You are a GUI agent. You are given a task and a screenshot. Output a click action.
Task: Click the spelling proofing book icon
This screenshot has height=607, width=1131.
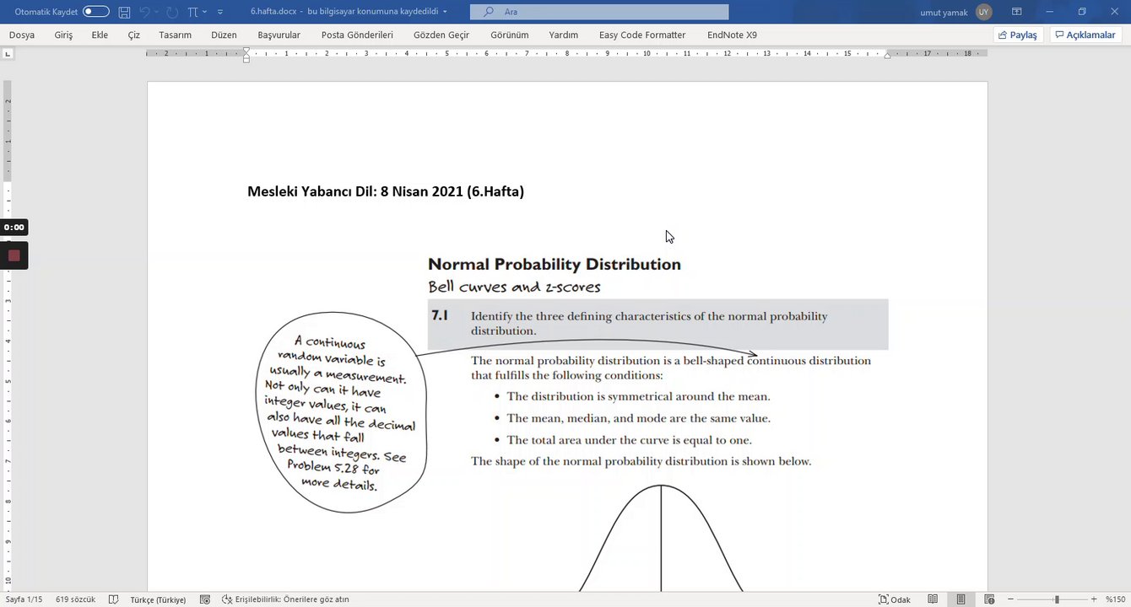[x=114, y=599]
